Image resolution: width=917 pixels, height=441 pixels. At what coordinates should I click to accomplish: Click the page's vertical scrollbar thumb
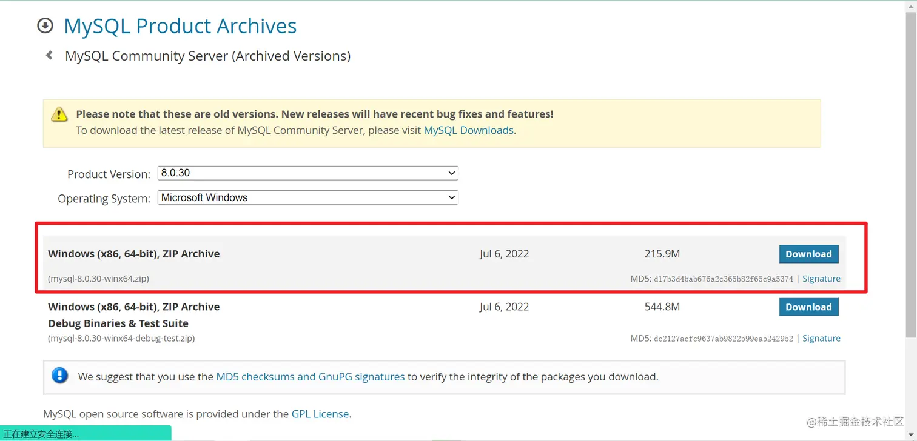pyautogui.click(x=911, y=176)
